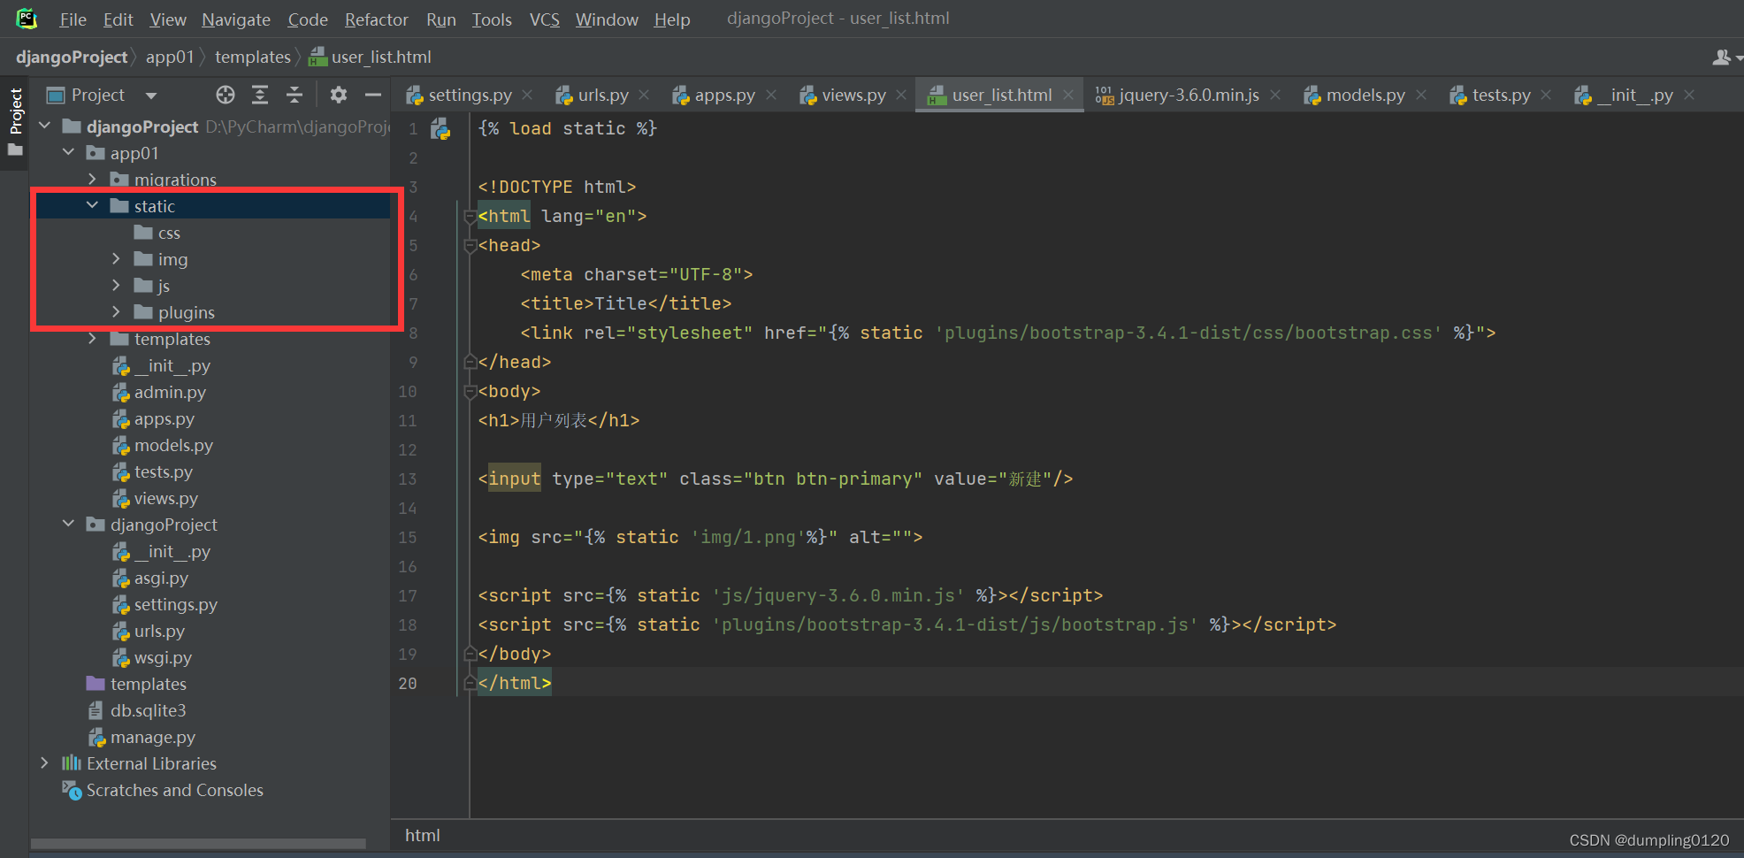Fold the head tag at line 5
Screen dimensions: 1744x858
click(x=470, y=246)
